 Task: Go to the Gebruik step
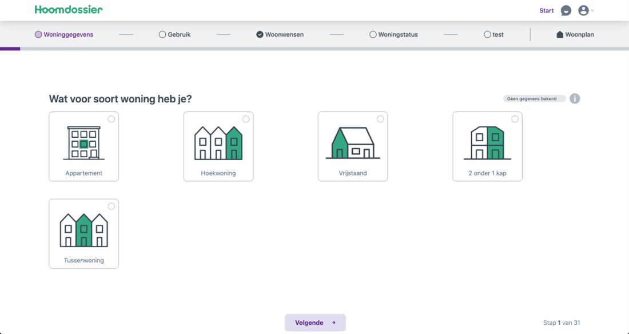(175, 34)
